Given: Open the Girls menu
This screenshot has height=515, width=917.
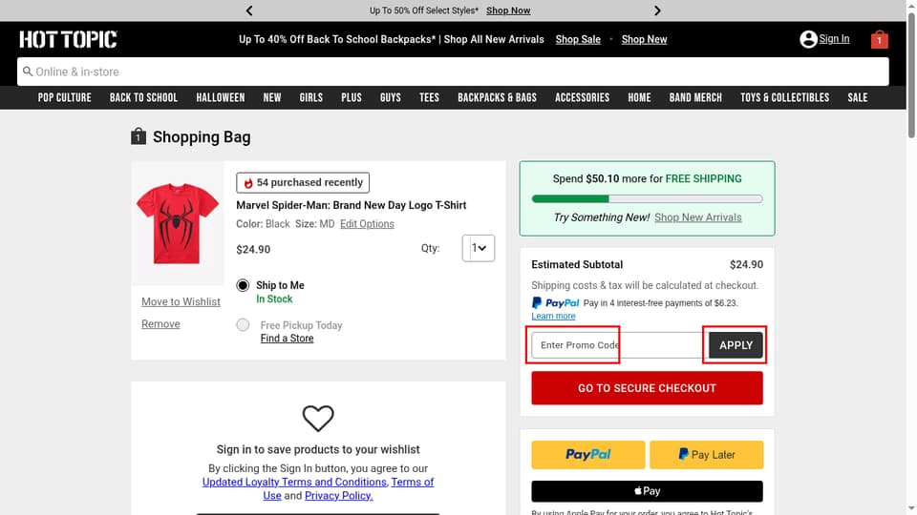Looking at the screenshot, I should 311,97.
